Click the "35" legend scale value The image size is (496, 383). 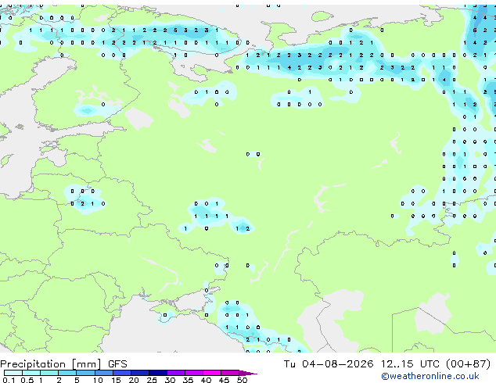click(188, 380)
